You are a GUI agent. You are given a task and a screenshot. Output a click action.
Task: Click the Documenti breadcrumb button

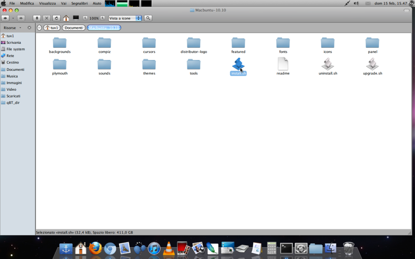pos(73,28)
